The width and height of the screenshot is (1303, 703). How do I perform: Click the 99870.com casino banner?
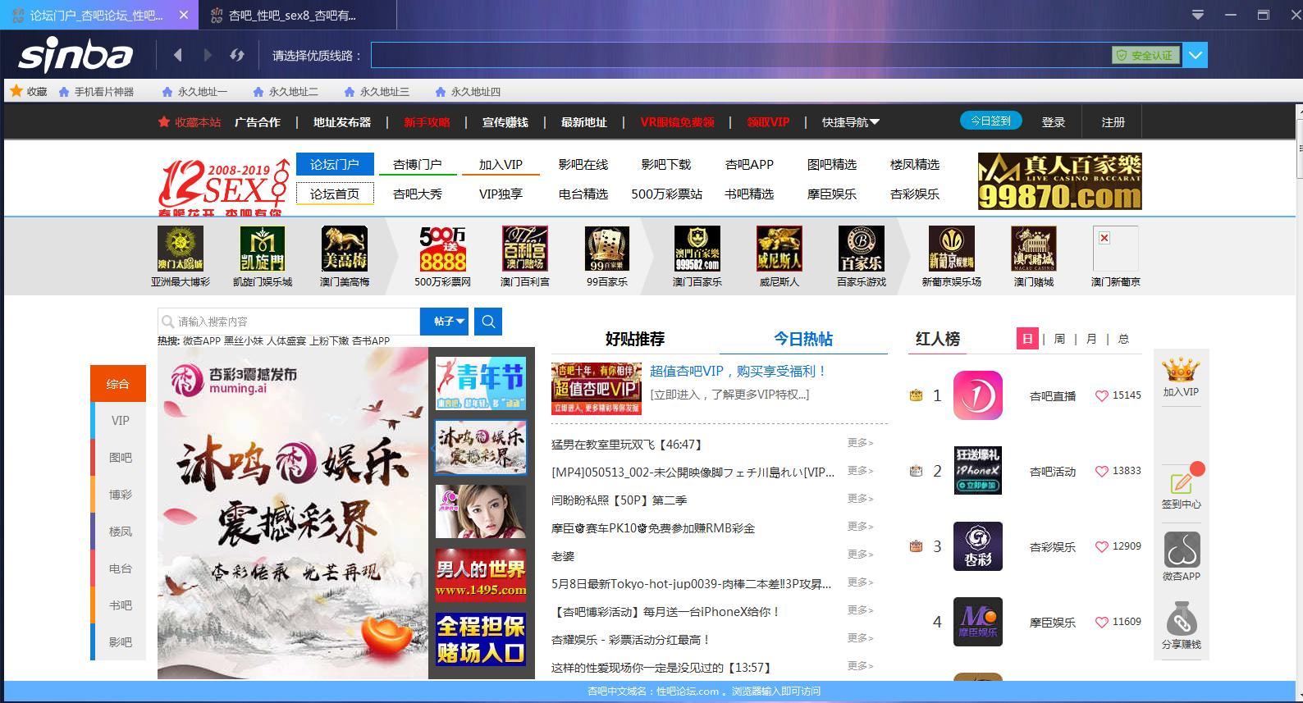pyautogui.click(x=1059, y=181)
